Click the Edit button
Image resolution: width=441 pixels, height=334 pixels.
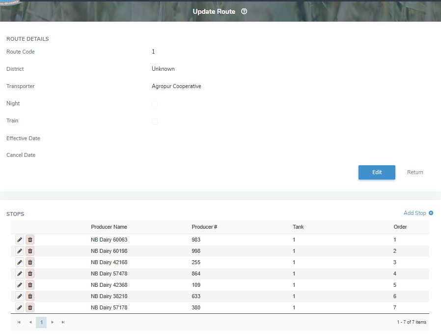(x=377, y=172)
